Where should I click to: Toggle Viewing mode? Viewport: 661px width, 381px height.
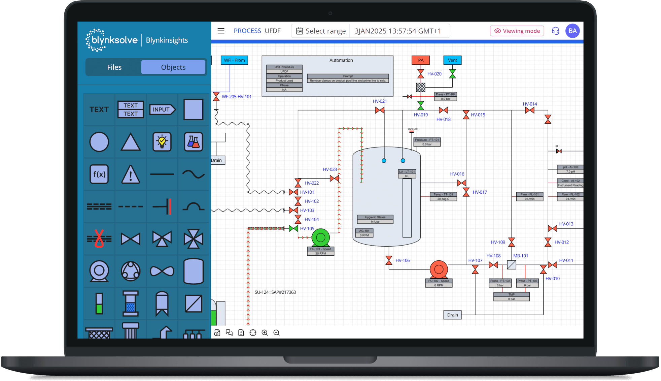tap(517, 31)
